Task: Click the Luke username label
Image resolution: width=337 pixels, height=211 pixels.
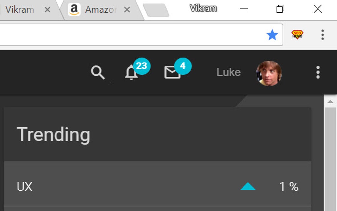Action: click(228, 72)
